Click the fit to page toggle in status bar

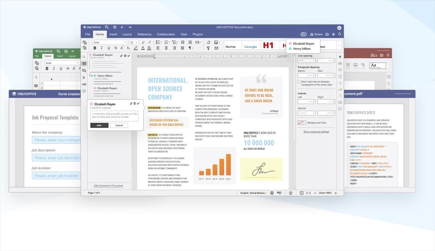coord(301,192)
